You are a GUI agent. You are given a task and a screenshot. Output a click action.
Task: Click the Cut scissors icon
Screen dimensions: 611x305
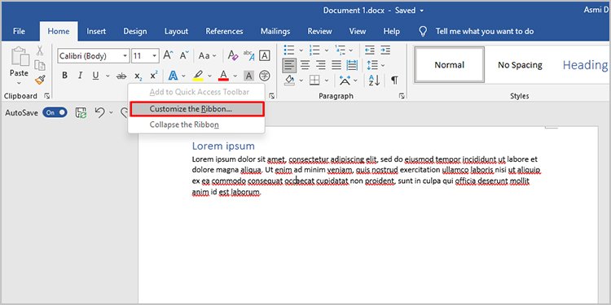click(40, 50)
